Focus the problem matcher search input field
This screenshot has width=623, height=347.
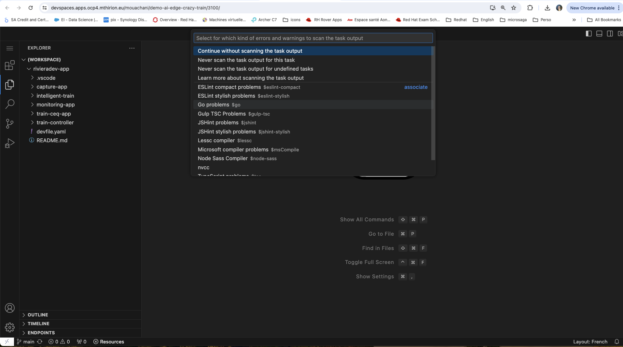313,38
